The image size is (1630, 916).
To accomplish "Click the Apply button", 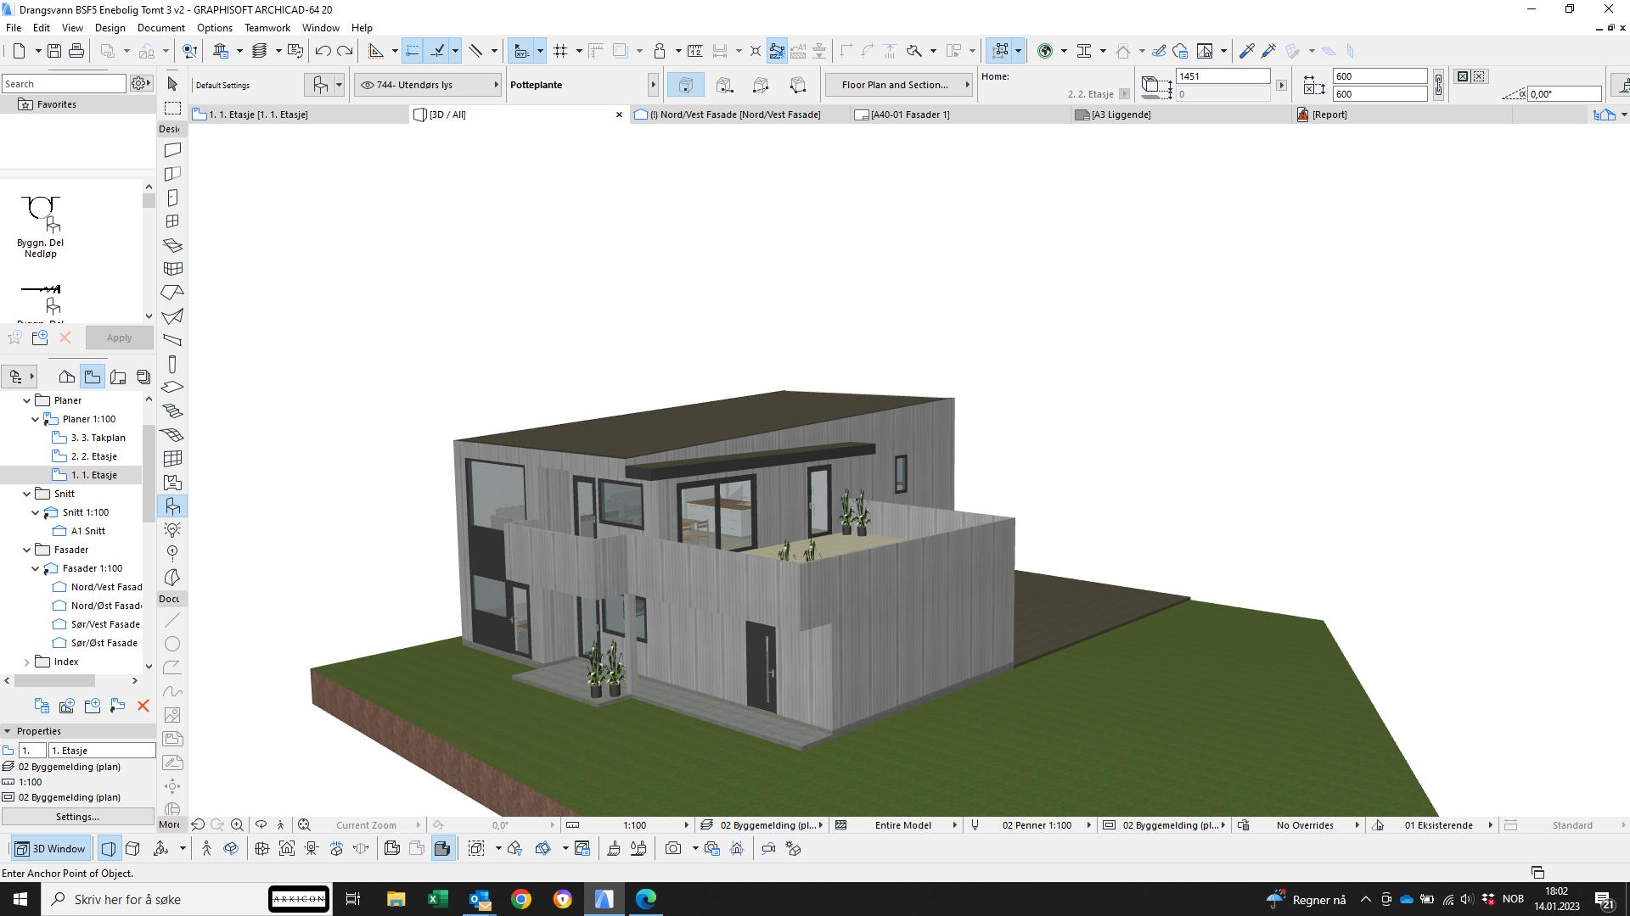I will [x=119, y=338].
